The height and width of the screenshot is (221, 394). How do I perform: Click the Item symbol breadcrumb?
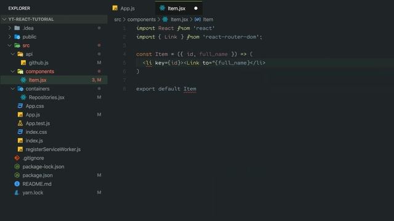[x=208, y=19]
